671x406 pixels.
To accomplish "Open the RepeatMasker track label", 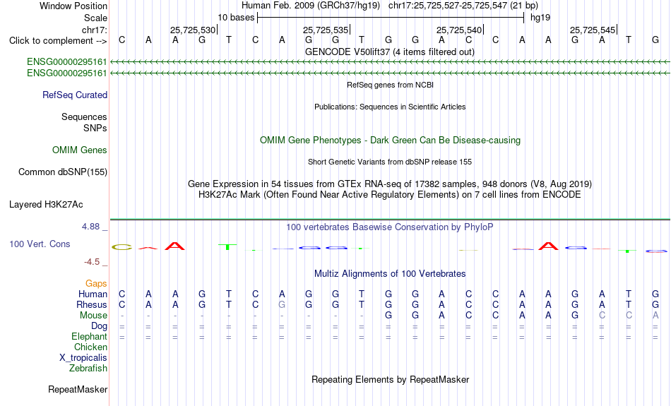I will point(78,389).
